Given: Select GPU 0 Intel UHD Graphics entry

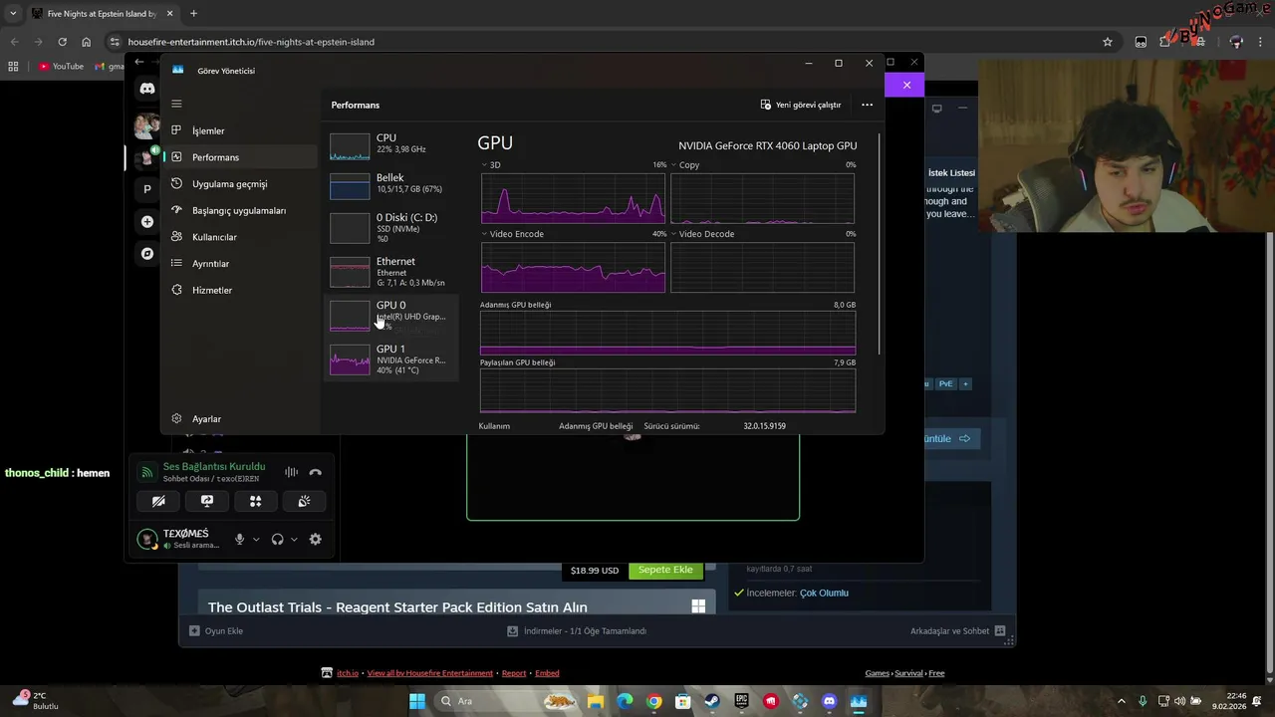Looking at the screenshot, I should (x=391, y=315).
